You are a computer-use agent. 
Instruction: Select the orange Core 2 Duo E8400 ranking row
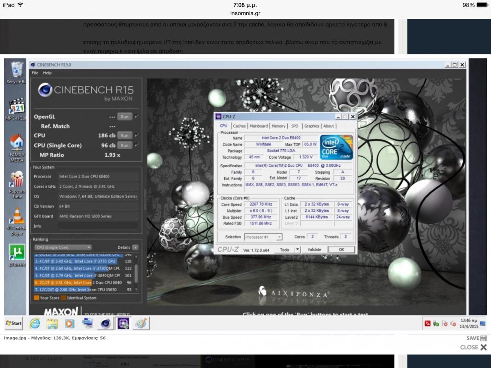(83, 283)
